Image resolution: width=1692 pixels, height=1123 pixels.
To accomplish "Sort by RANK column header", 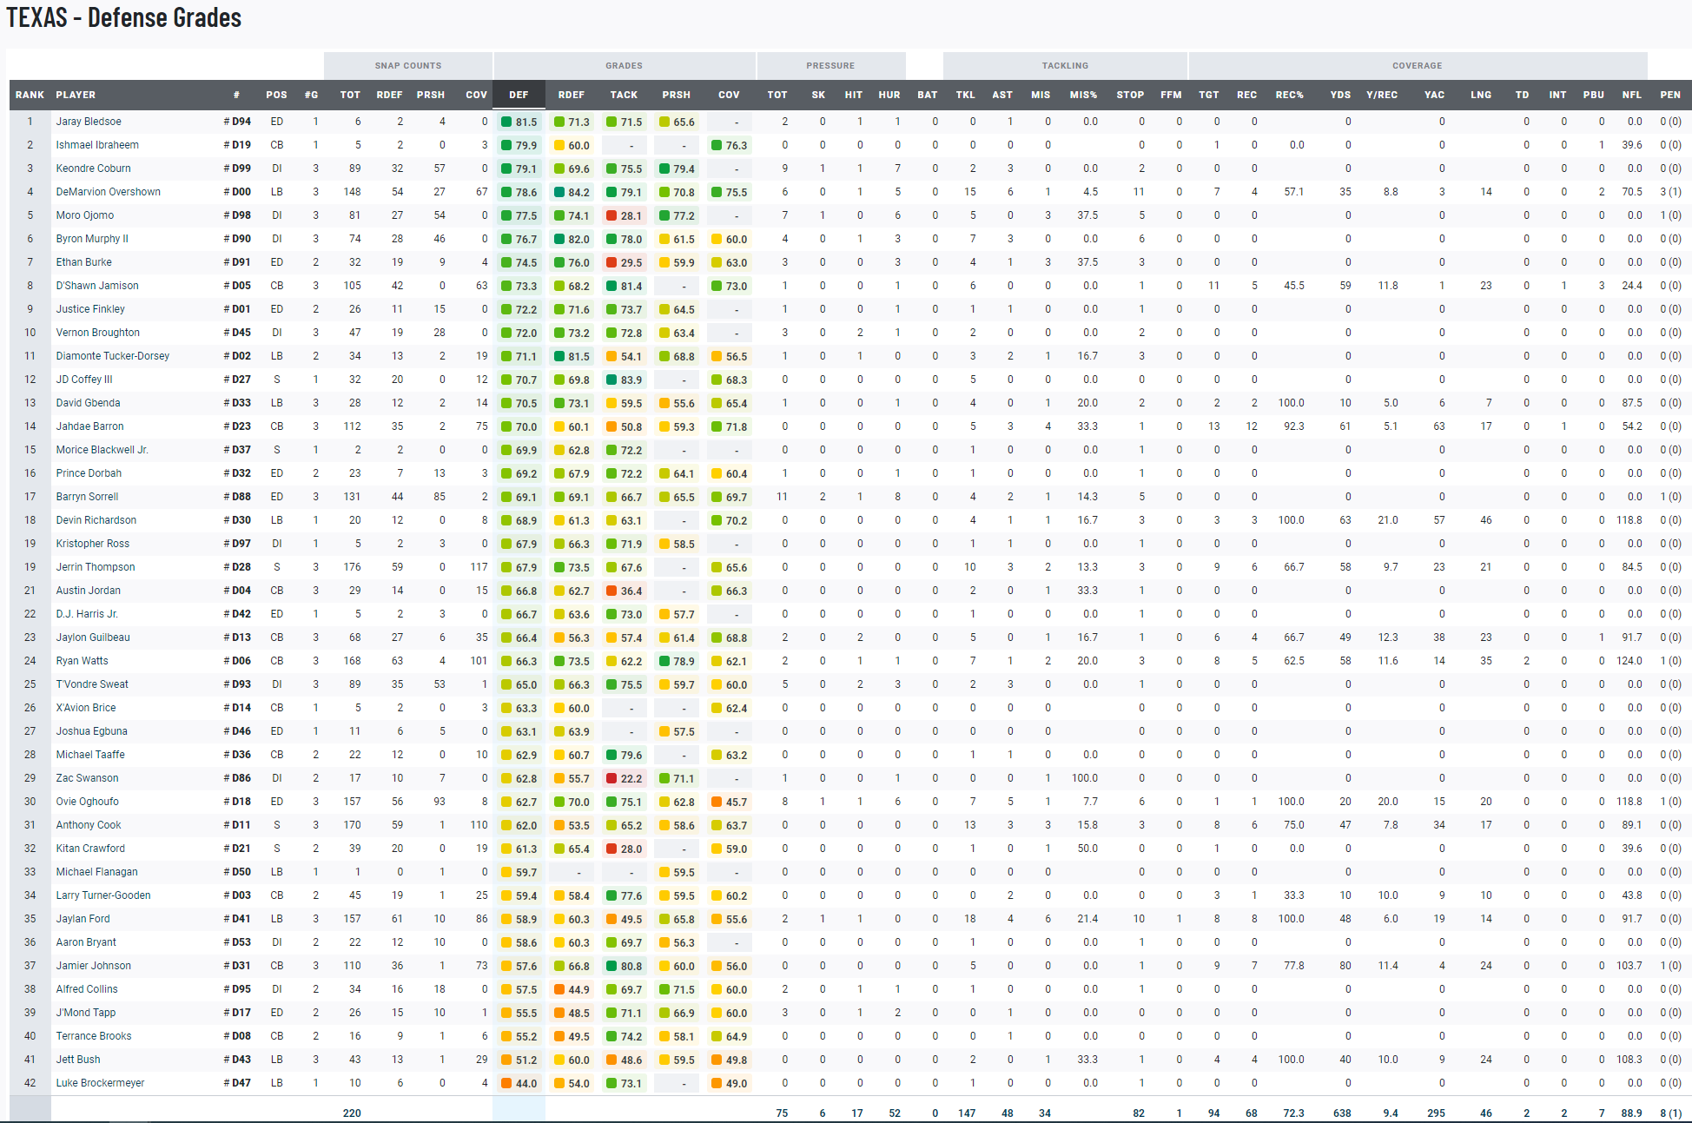I will tap(30, 95).
